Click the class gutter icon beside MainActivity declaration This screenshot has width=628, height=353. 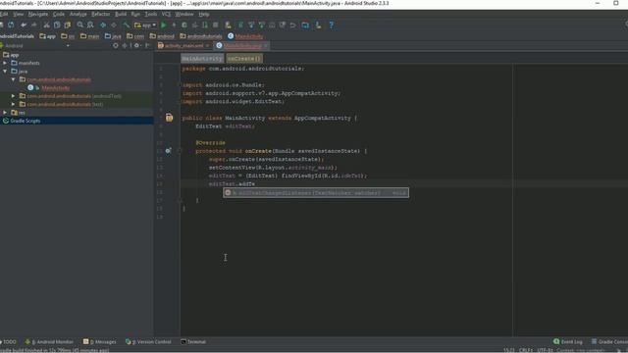(x=170, y=118)
